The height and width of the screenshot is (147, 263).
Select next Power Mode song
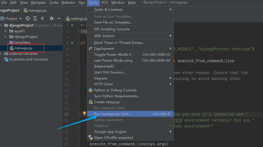tap(130, 60)
